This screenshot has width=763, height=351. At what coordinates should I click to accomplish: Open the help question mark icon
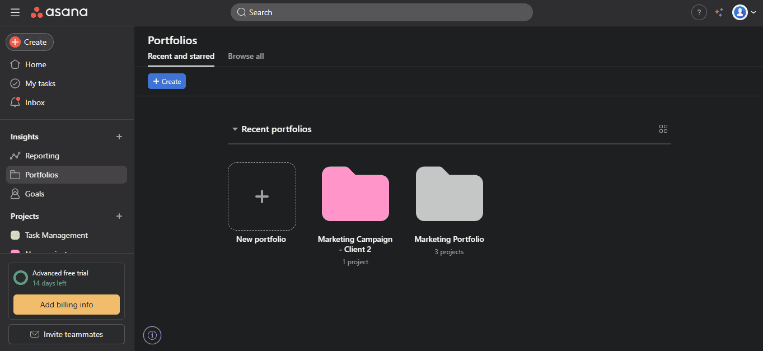699,12
